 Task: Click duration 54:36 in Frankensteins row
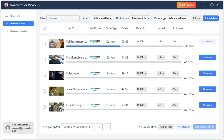tap(125, 58)
